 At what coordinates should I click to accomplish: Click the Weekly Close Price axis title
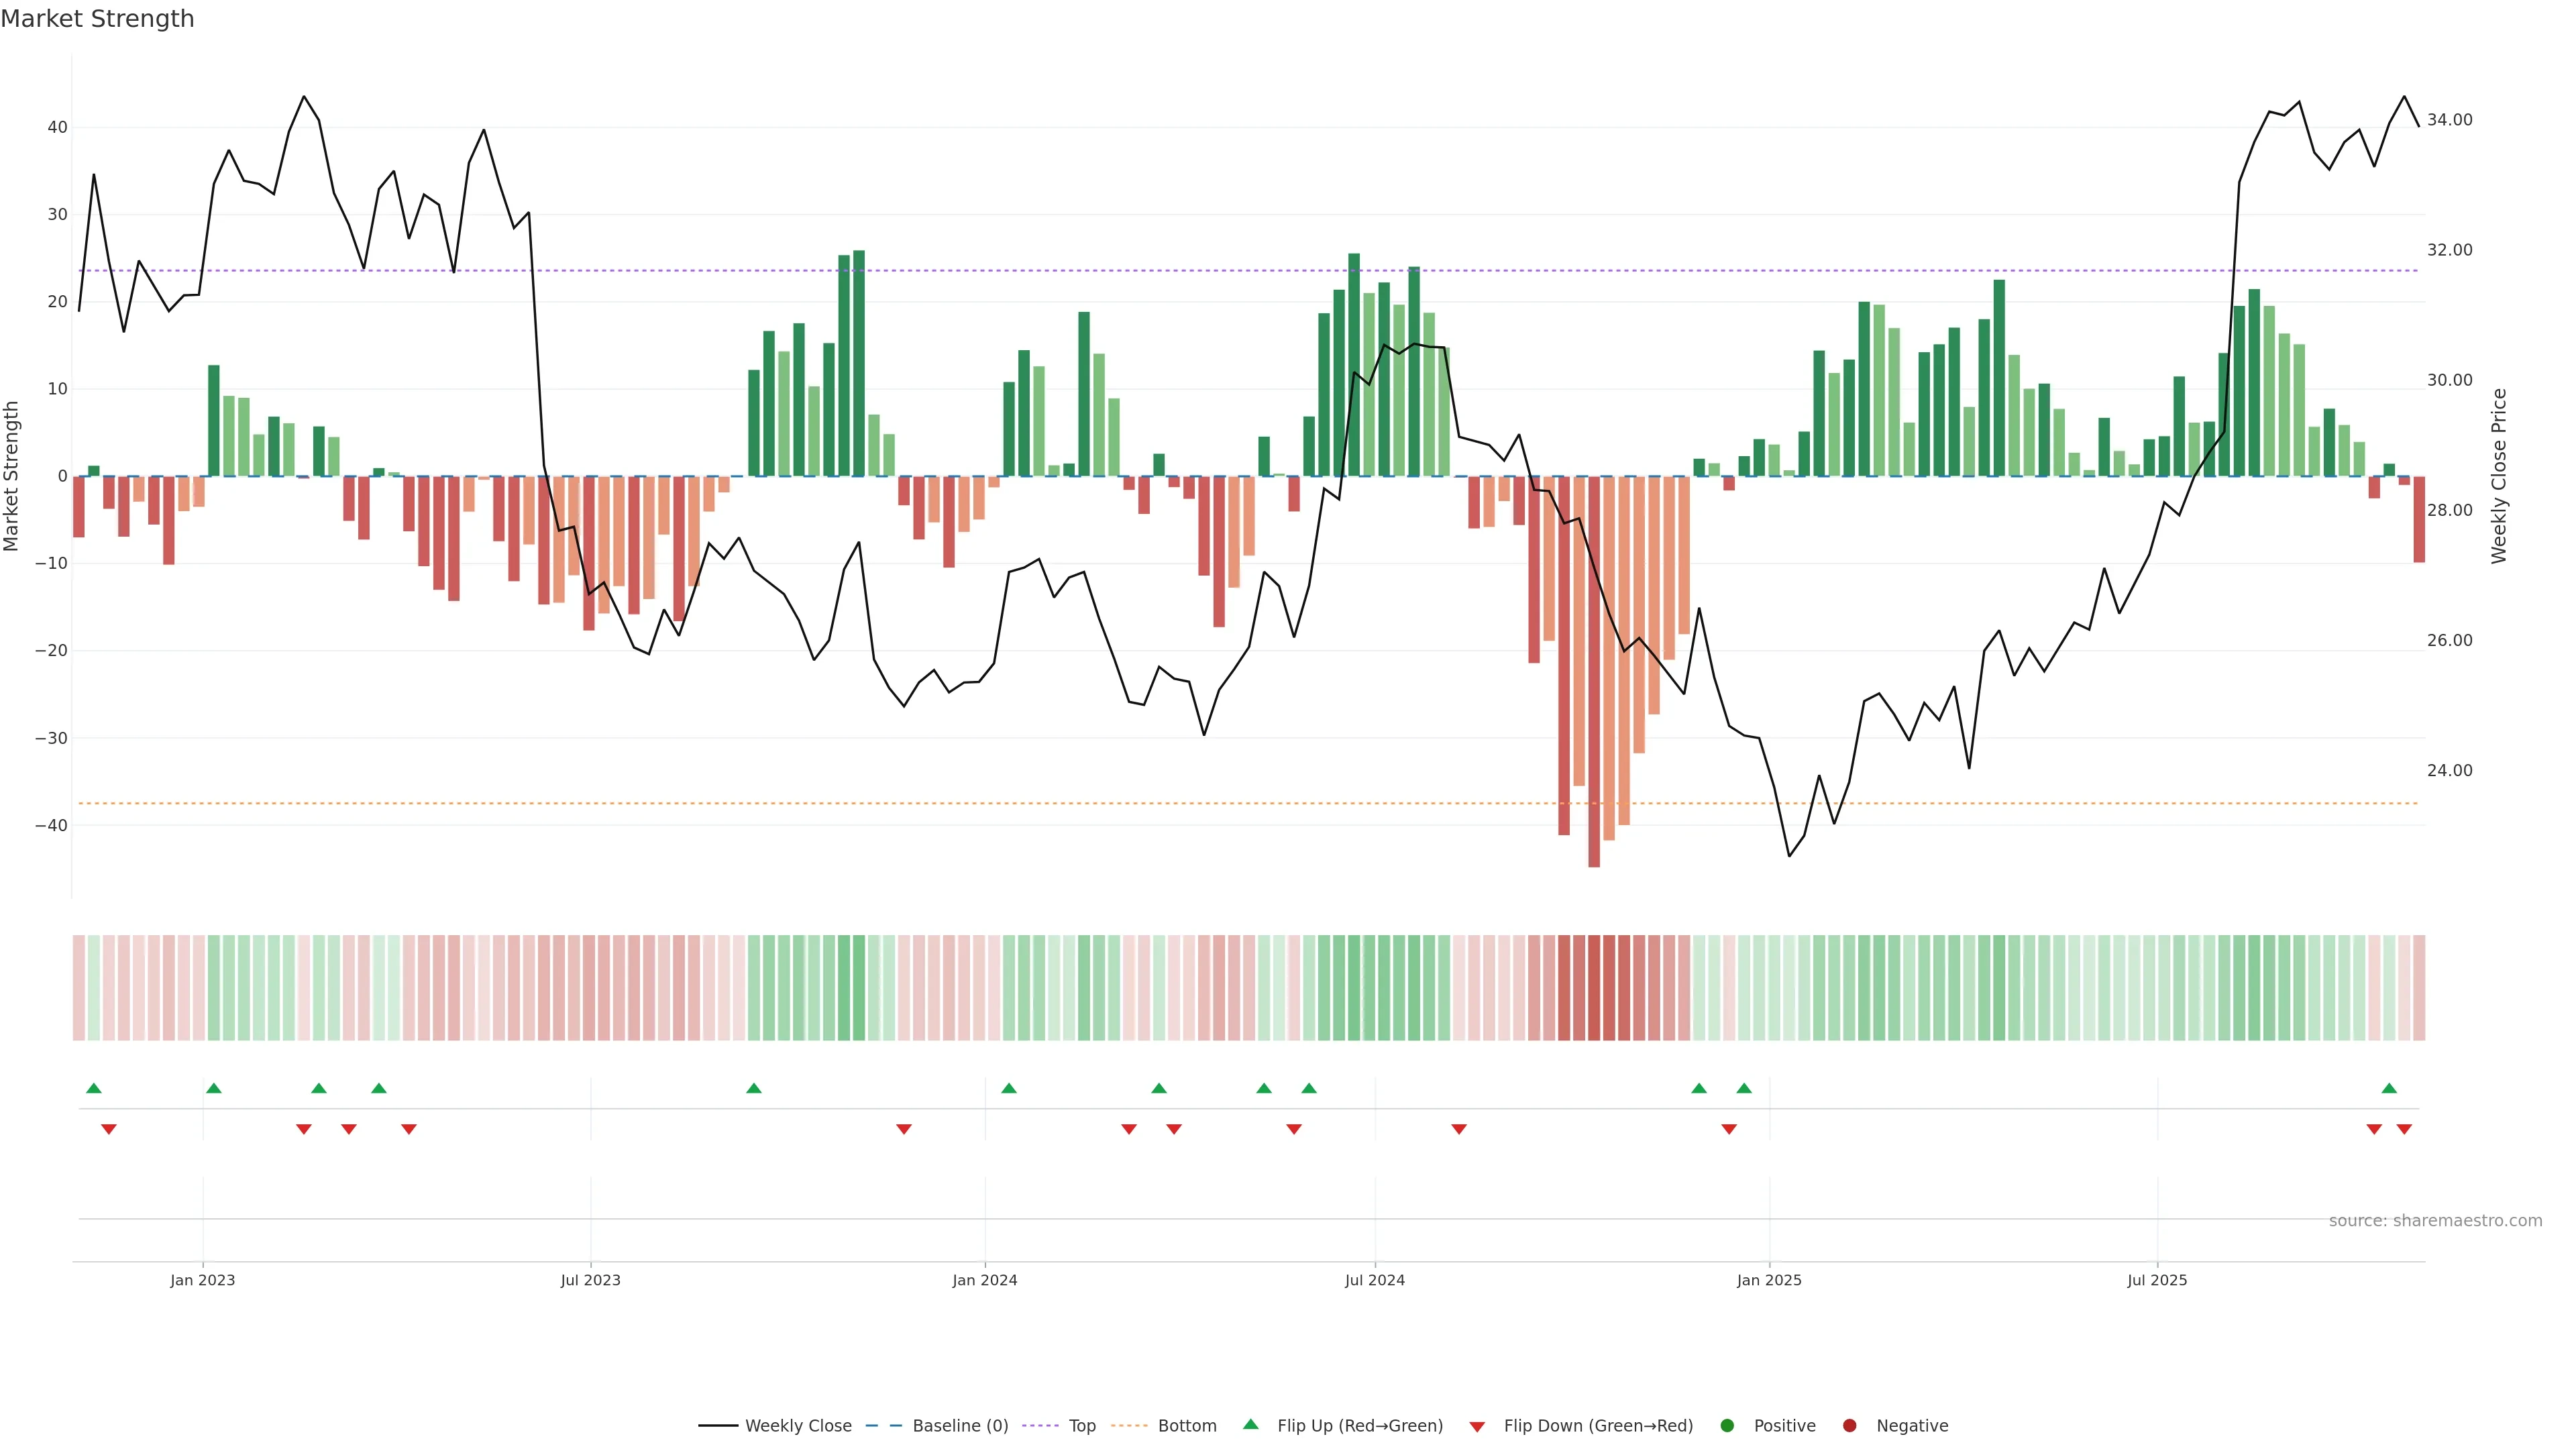click(2498, 476)
